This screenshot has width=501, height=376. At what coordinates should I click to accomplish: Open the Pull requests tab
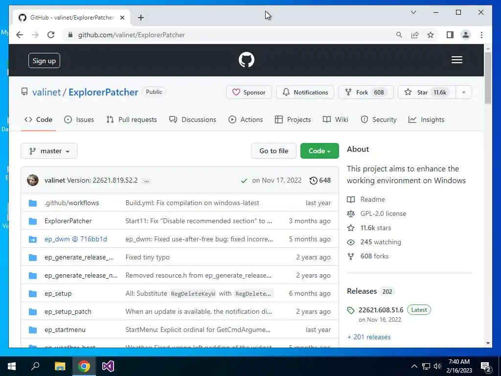tap(132, 119)
